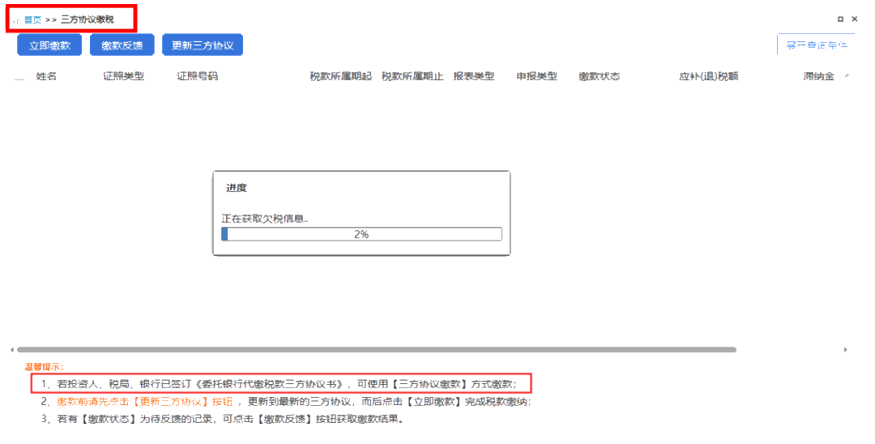Toggle the select-all checkbox in table header

[x=19, y=77]
